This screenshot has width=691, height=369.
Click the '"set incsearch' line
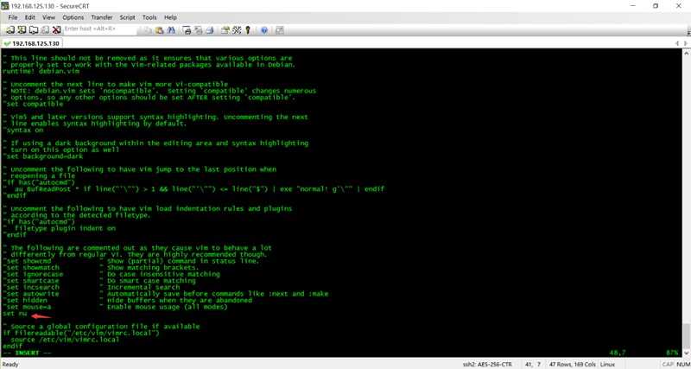(x=31, y=288)
